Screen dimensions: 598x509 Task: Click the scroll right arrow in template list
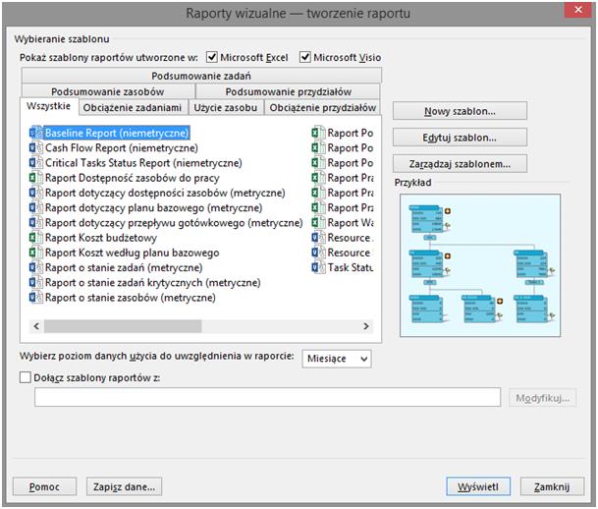tap(366, 326)
